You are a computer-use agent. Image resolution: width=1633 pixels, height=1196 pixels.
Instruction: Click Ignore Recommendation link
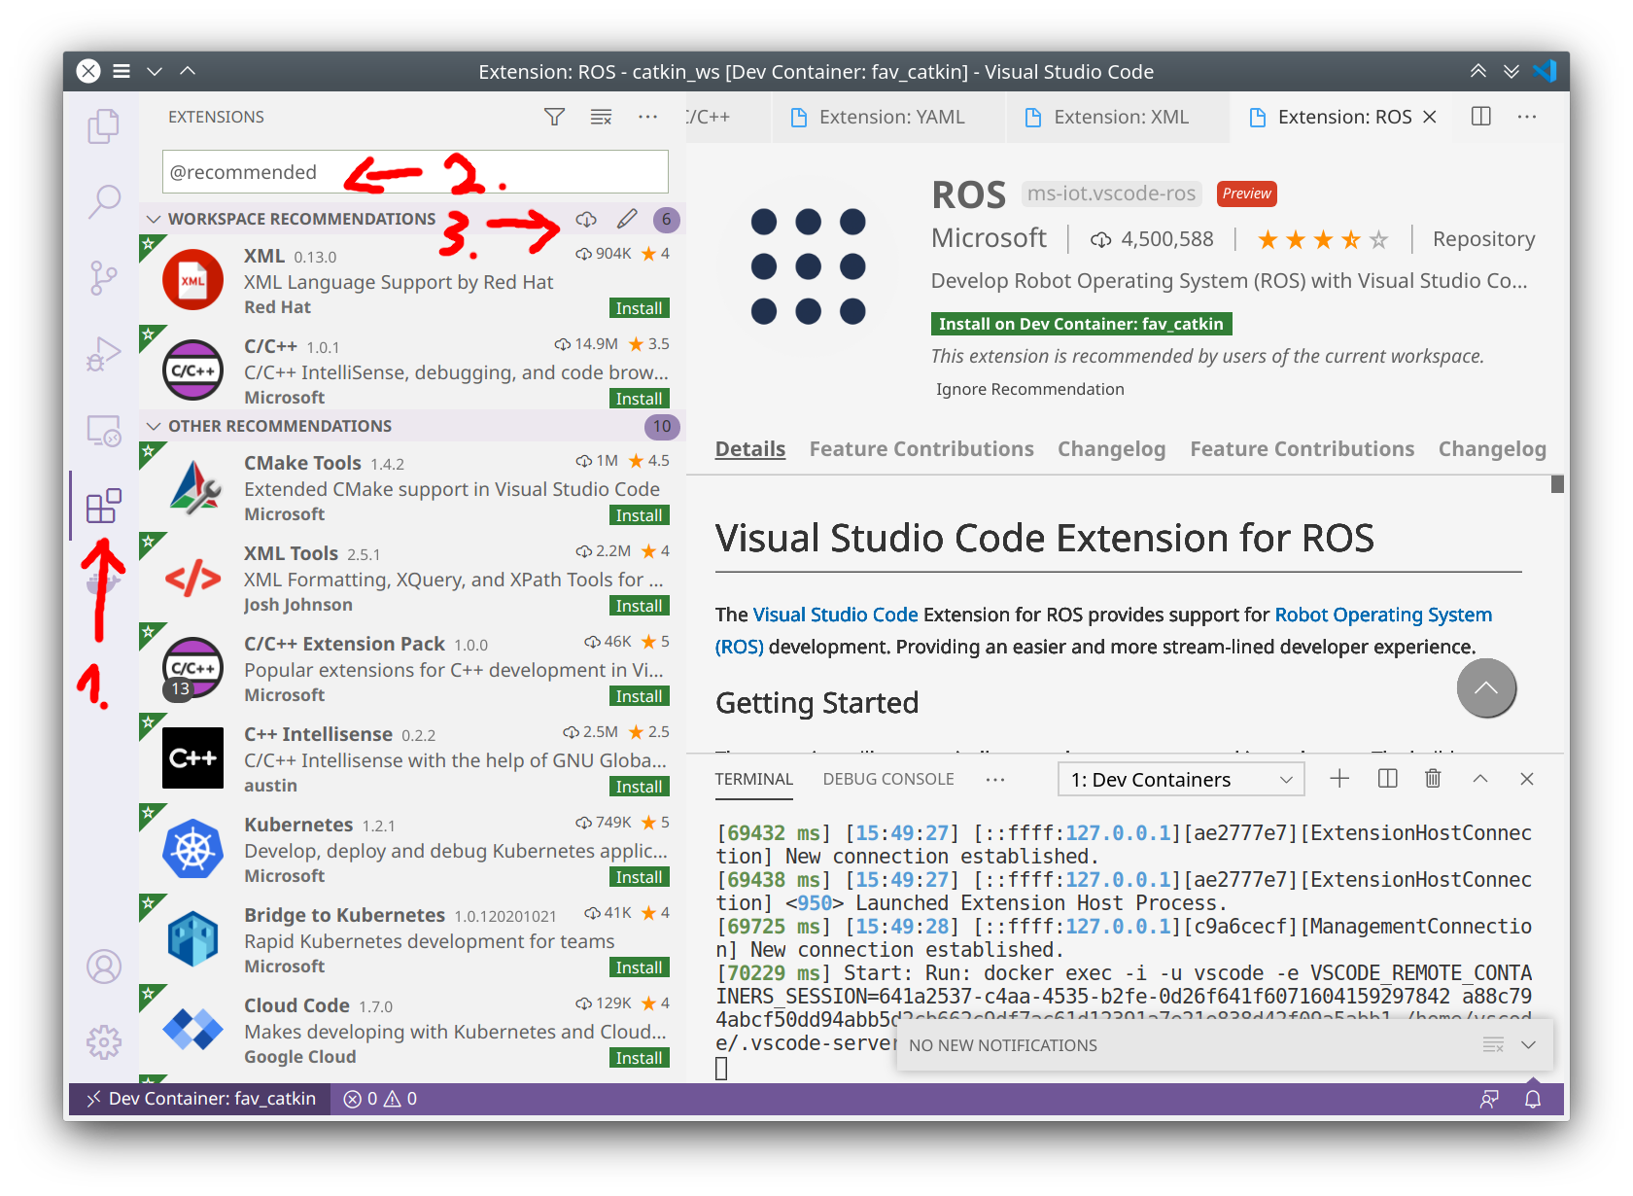[1029, 389]
